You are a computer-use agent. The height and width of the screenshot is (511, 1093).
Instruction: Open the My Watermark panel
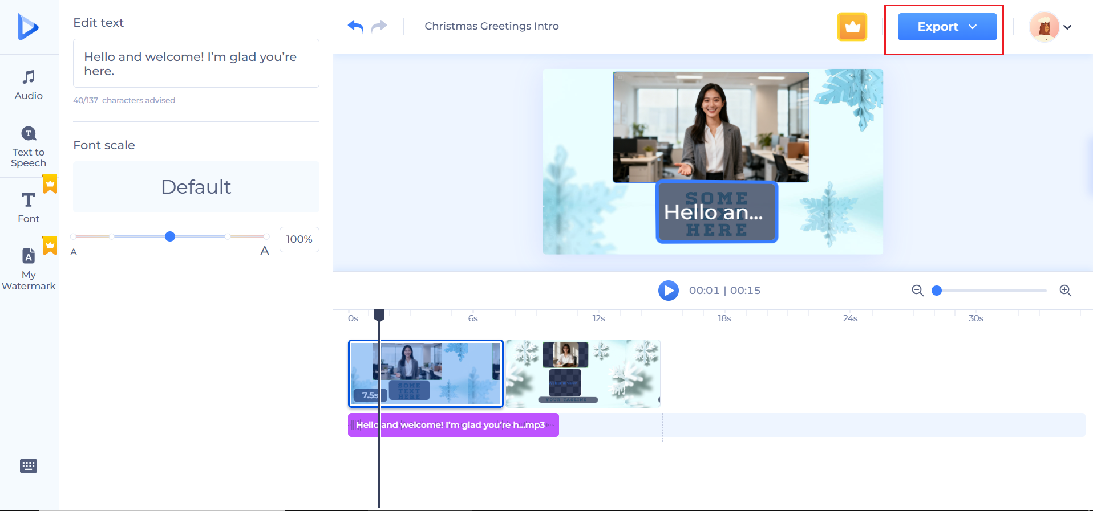pyautogui.click(x=29, y=269)
